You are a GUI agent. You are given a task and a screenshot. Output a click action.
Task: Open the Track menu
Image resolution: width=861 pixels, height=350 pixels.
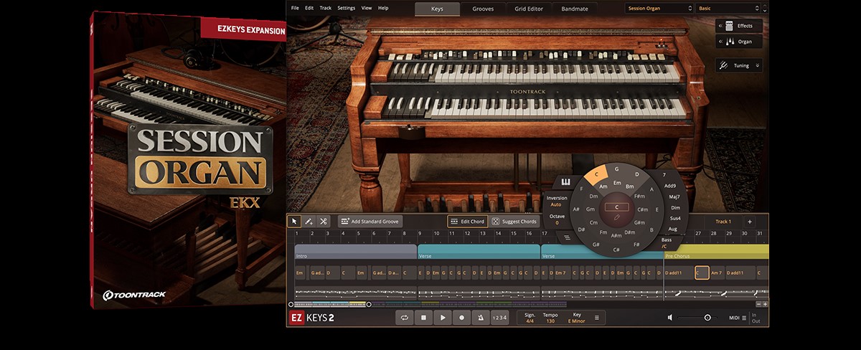(x=326, y=8)
